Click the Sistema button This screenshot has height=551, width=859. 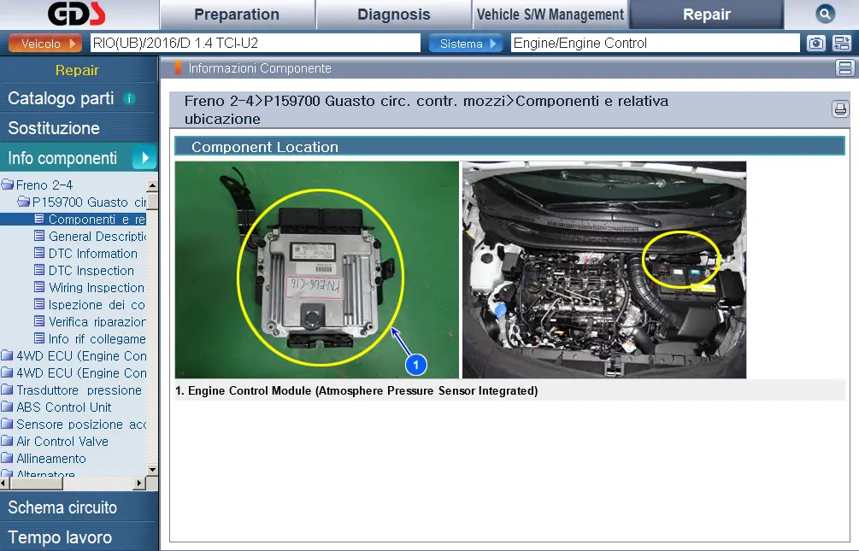tap(466, 44)
